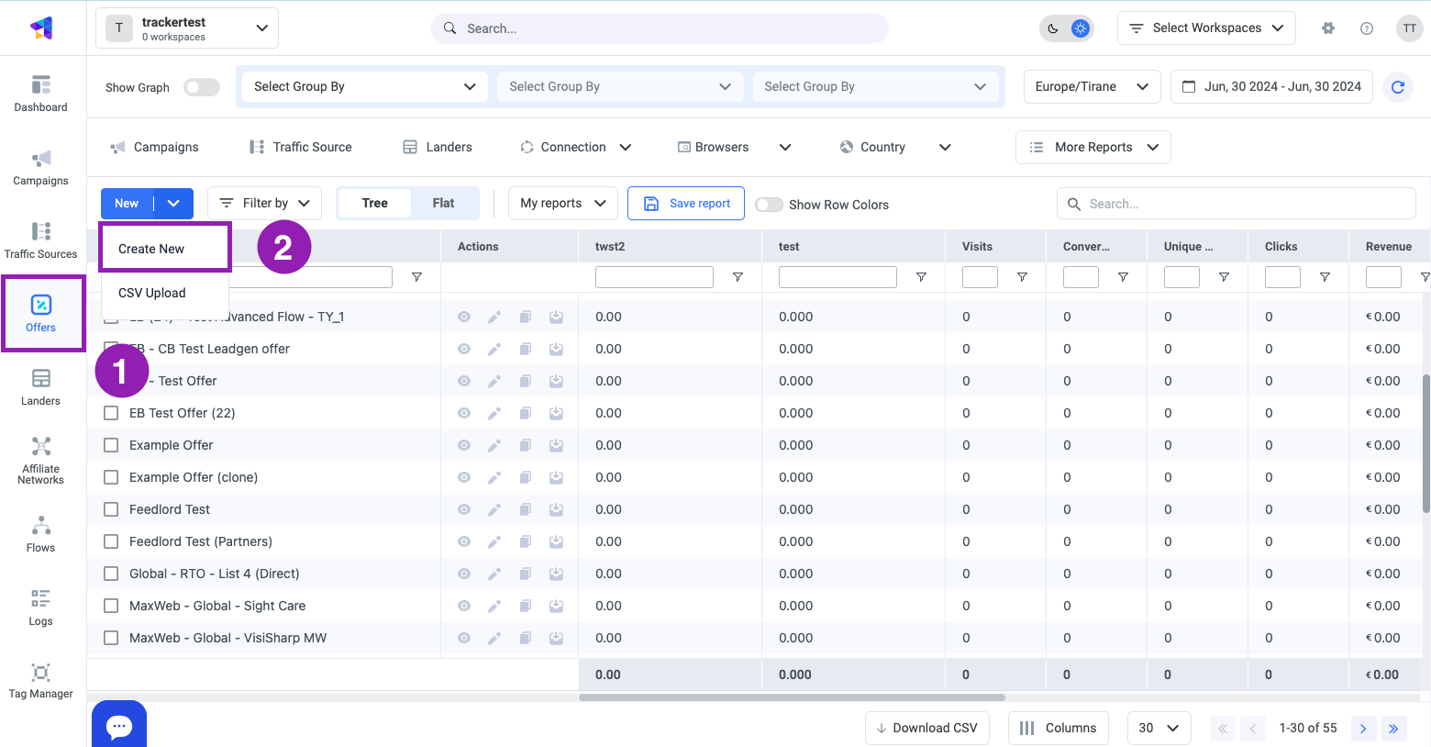View Example Offer (clone) eye icon
The height and width of the screenshot is (747, 1431).
click(x=464, y=477)
